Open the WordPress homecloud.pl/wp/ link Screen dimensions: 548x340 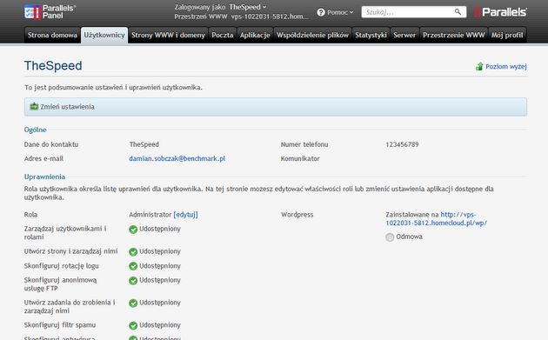[x=436, y=218]
